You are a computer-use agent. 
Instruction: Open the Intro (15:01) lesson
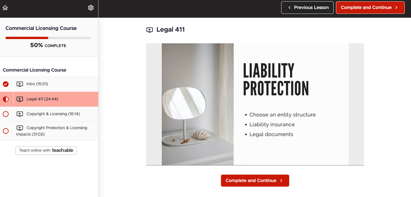click(x=37, y=84)
